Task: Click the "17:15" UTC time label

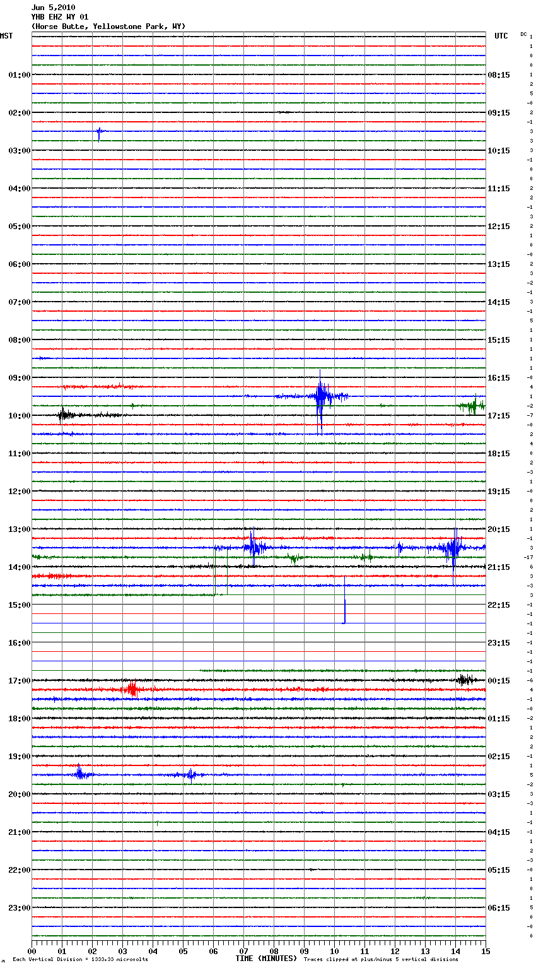Action: coord(499,415)
